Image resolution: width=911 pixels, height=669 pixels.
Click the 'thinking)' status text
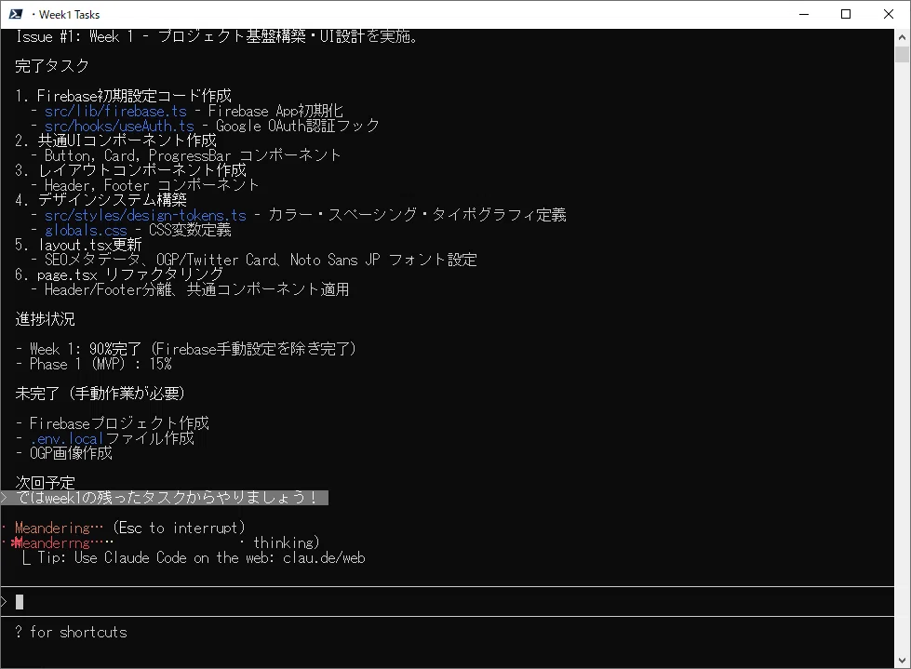[x=287, y=542]
